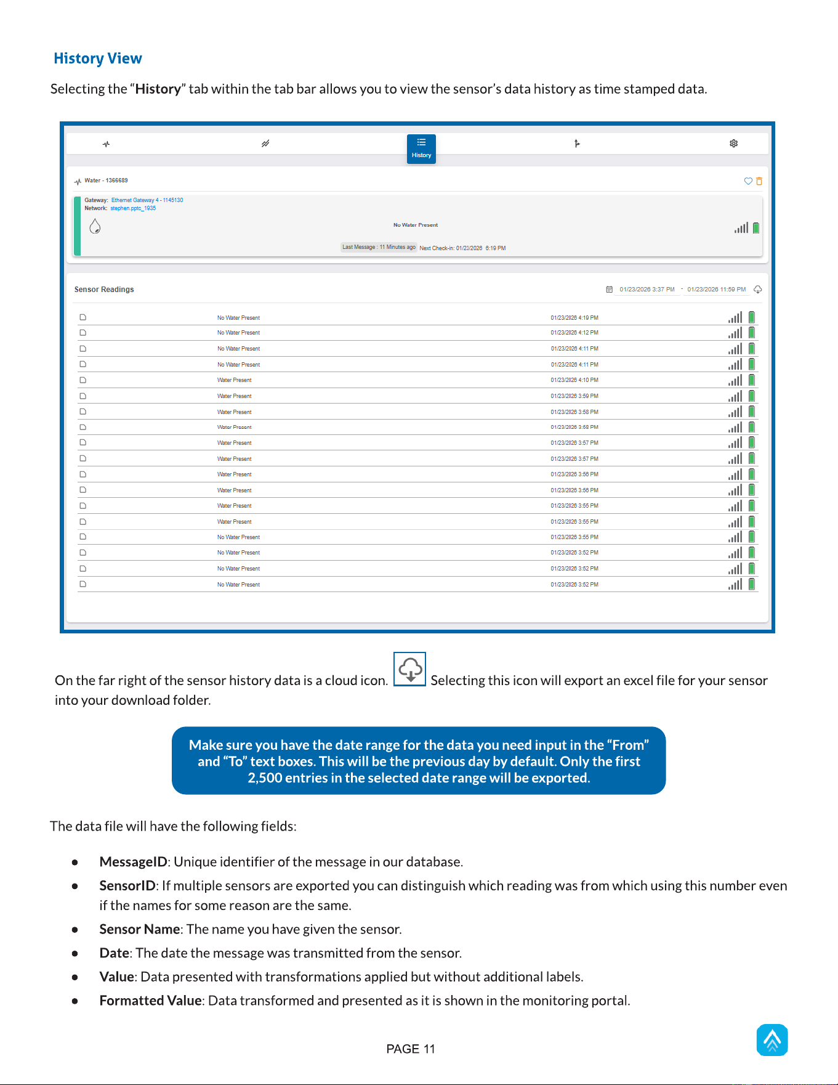The width and height of the screenshot is (838, 1085).
Task: Click the pulse icon beside Water - 1366689
Action: tap(78, 181)
